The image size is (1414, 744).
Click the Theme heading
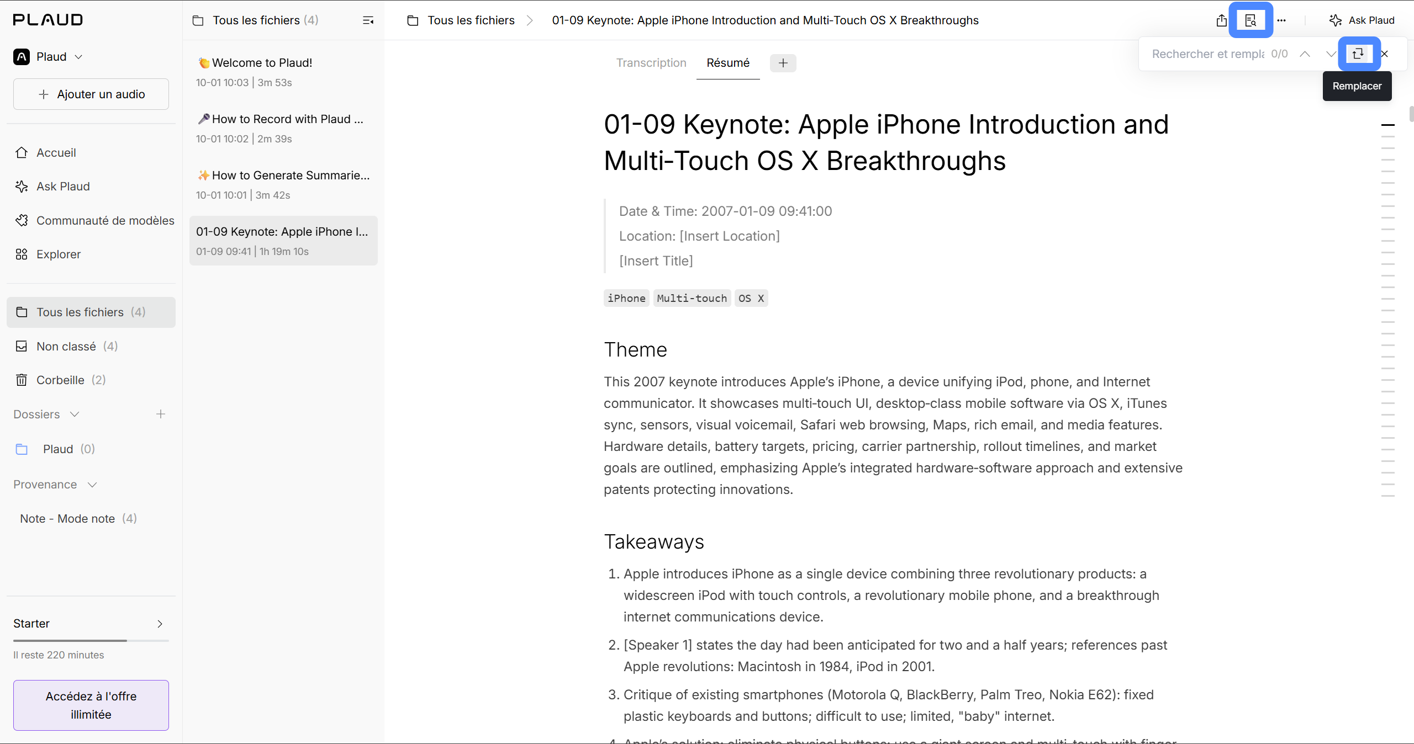pyautogui.click(x=635, y=350)
